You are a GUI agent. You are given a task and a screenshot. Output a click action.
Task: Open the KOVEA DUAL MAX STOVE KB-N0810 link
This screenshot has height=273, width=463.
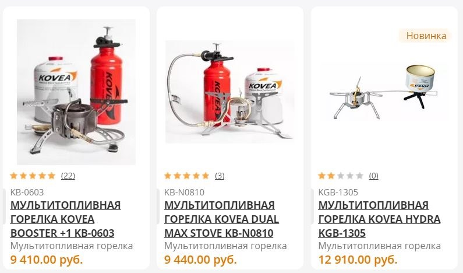pyautogui.click(x=221, y=219)
